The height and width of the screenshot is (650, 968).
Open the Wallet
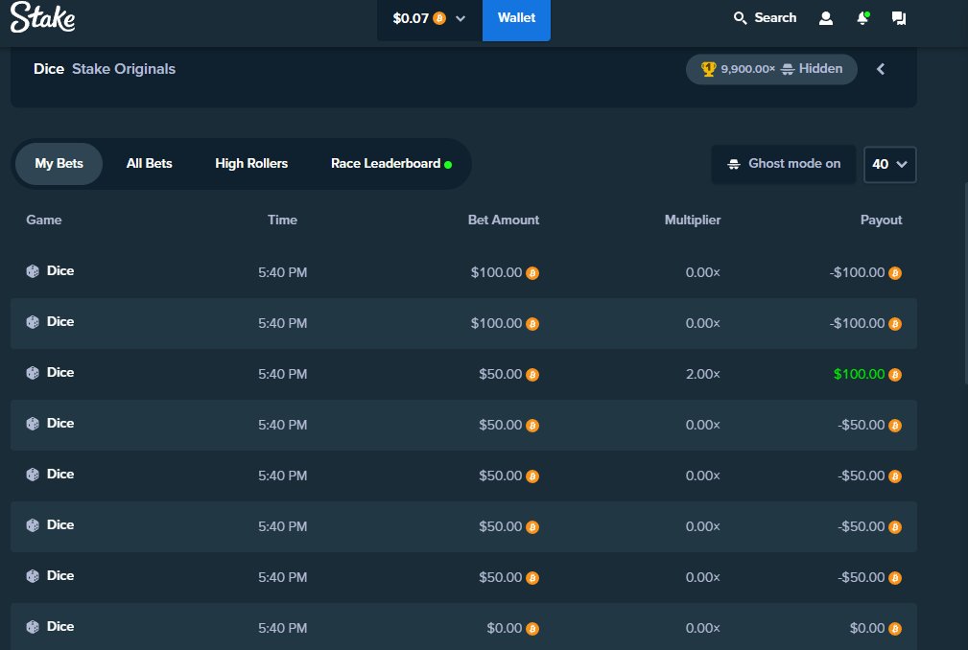516,17
